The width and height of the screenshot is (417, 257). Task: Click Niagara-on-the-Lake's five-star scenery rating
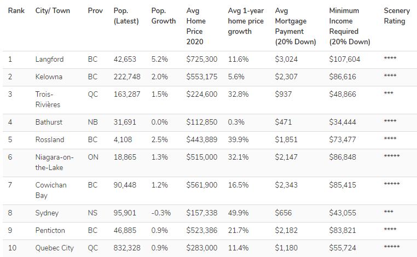pos(392,157)
